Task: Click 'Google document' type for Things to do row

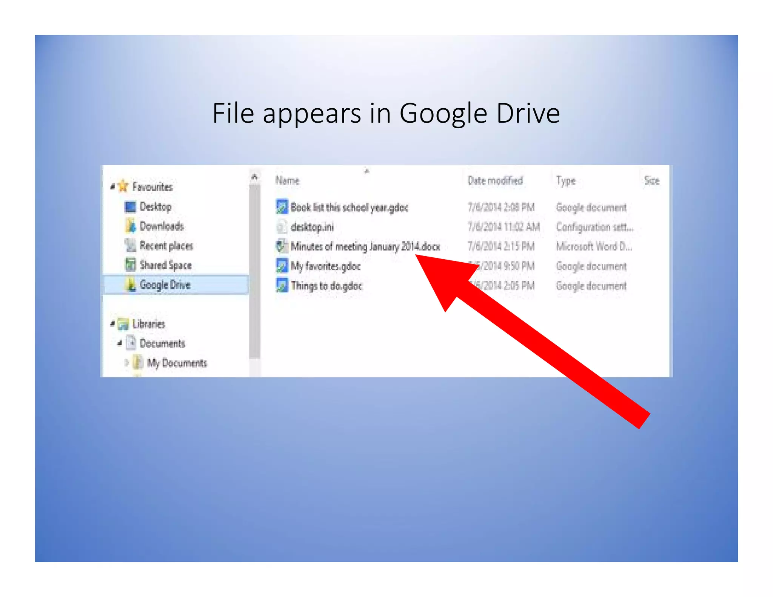Action: [x=591, y=286]
